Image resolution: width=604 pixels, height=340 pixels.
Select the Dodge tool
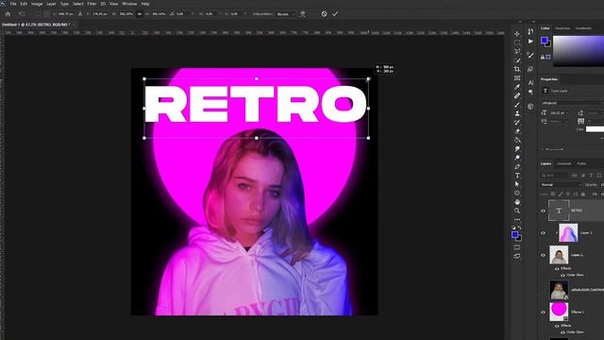517,158
